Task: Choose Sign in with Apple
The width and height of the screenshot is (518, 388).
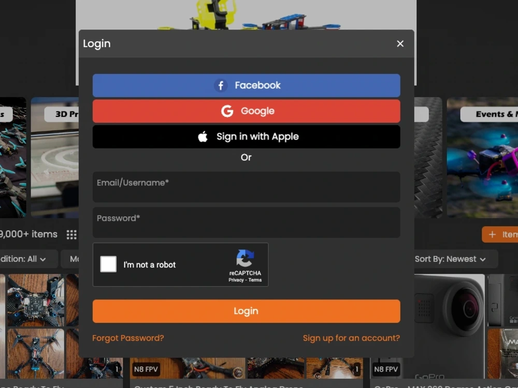Action: coord(246,137)
